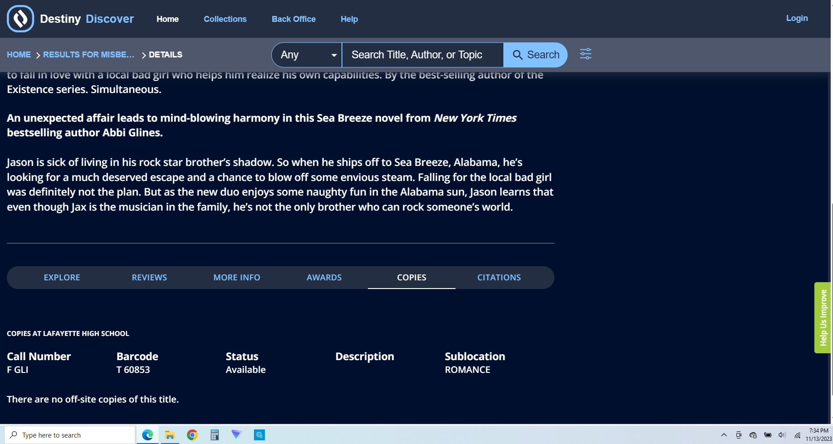This screenshot has height=444, width=833.
Task: Return to RESULTS FOR MISBE... breadcrumb
Action: point(89,55)
